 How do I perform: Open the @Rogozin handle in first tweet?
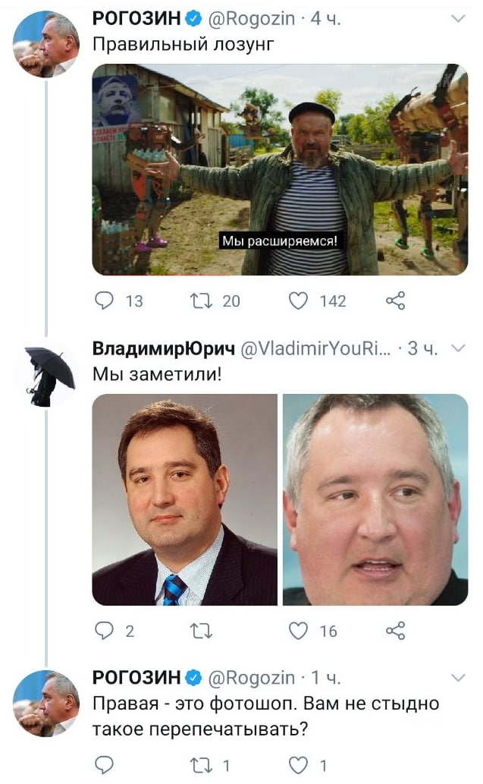[251, 19]
